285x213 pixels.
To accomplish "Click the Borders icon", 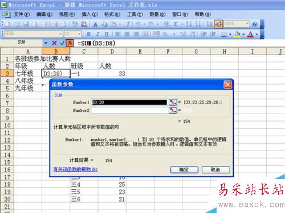I will (224, 34).
